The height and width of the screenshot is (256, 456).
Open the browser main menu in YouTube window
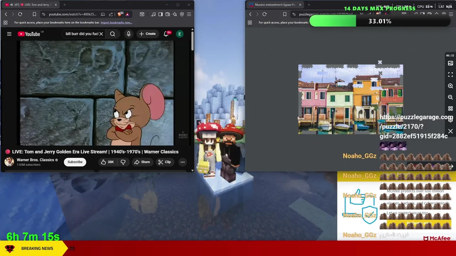[189, 14]
